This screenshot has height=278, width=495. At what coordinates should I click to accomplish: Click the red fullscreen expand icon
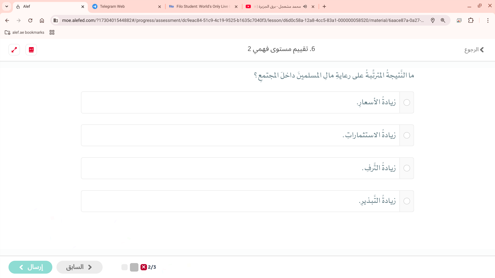(x=14, y=50)
